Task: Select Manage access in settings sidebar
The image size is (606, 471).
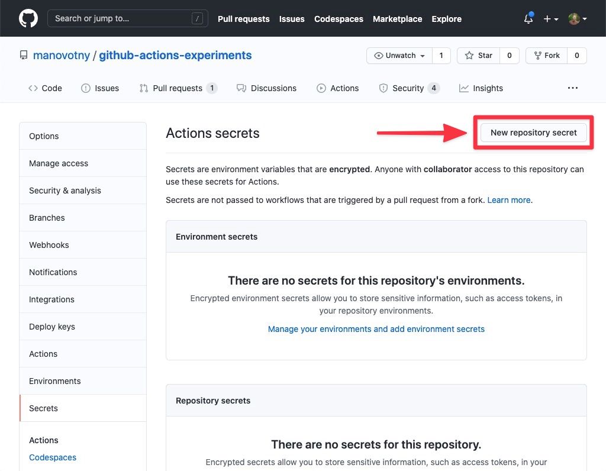Action: 83,163
